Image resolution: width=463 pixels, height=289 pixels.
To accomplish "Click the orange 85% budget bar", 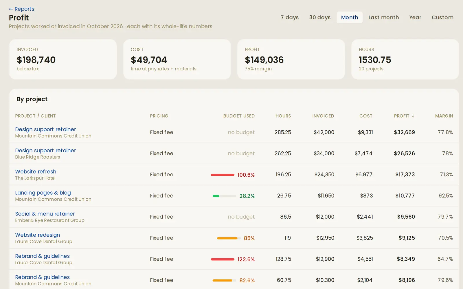I will 229,238.
